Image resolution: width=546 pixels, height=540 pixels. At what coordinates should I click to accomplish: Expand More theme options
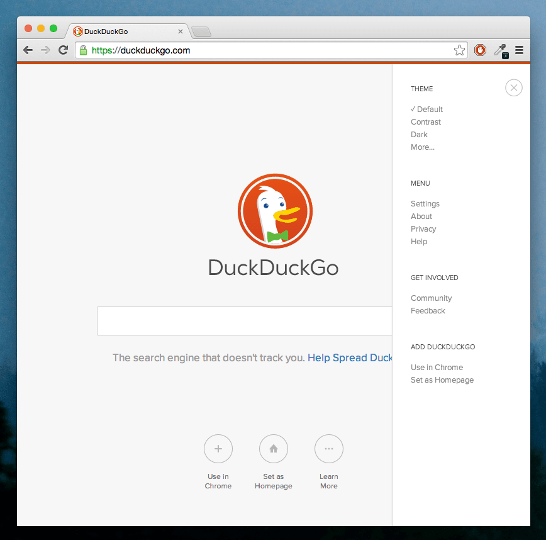coord(422,147)
